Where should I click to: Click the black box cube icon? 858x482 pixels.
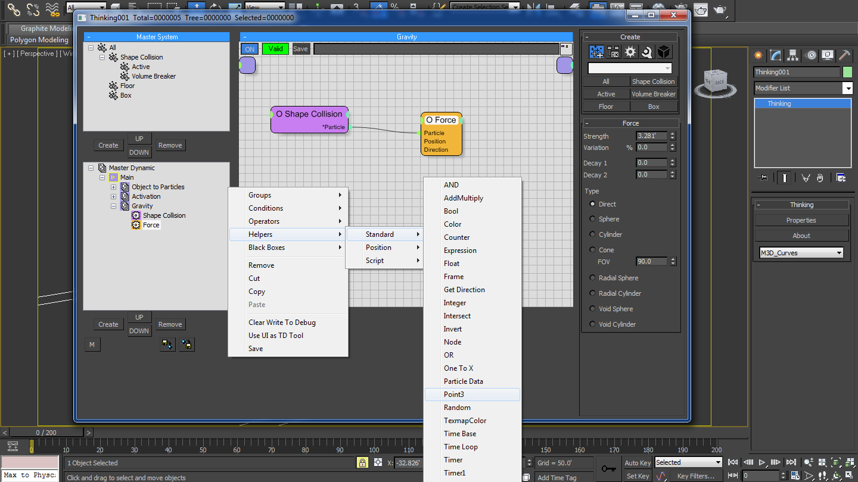(664, 52)
